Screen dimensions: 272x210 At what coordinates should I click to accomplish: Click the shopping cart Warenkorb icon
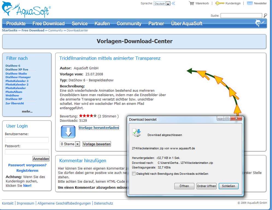click(x=191, y=3)
